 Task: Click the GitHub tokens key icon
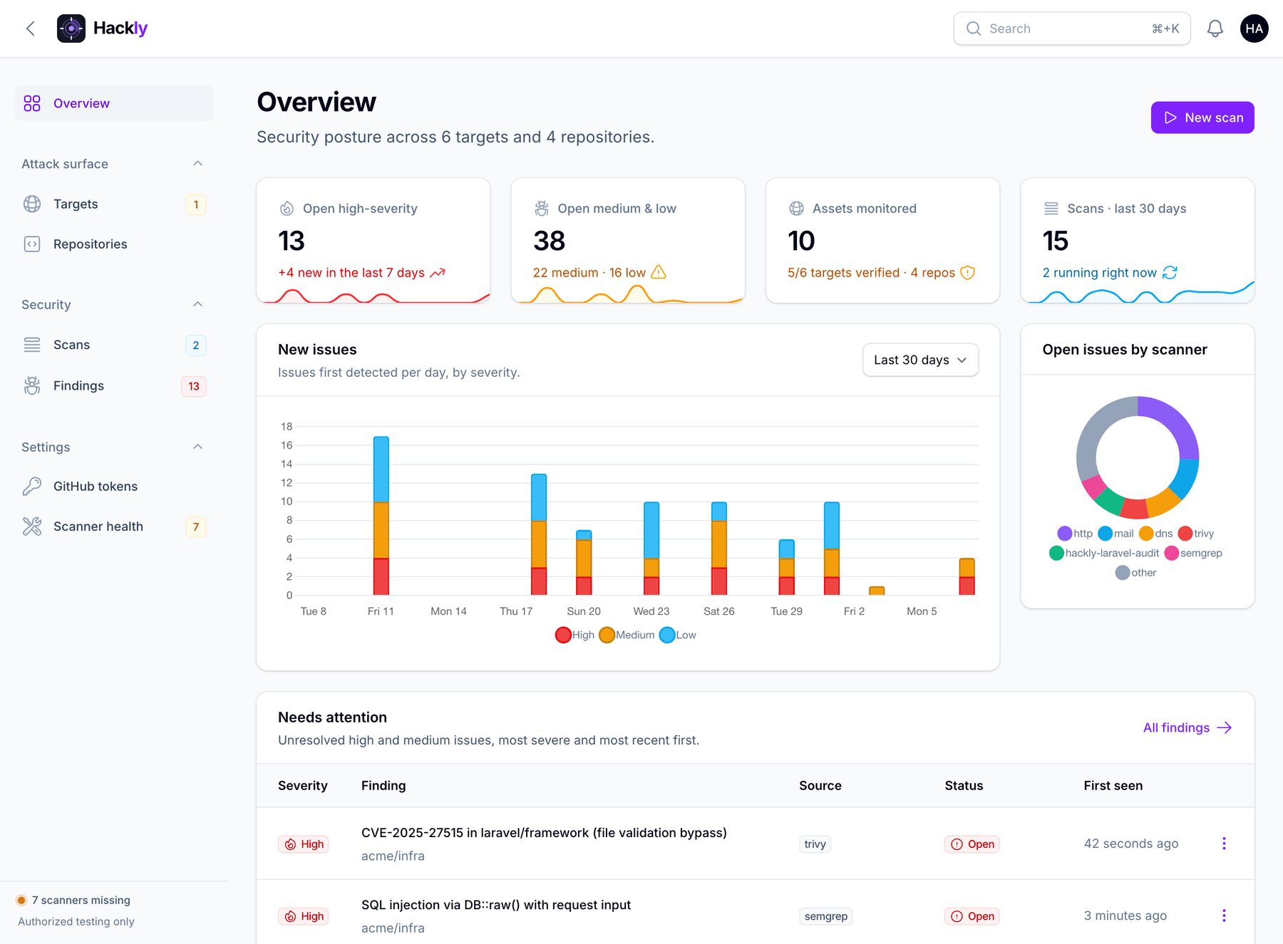[32, 486]
